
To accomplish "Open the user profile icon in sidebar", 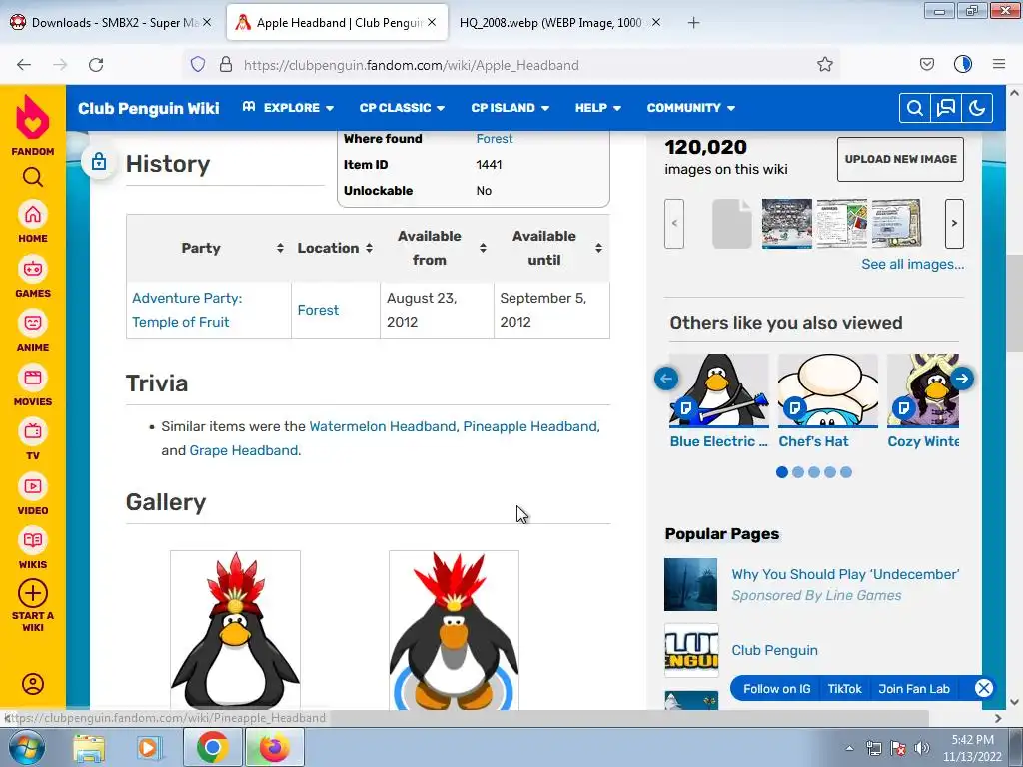I will click(33, 684).
